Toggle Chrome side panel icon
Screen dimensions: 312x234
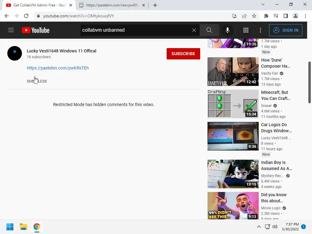point(286,16)
